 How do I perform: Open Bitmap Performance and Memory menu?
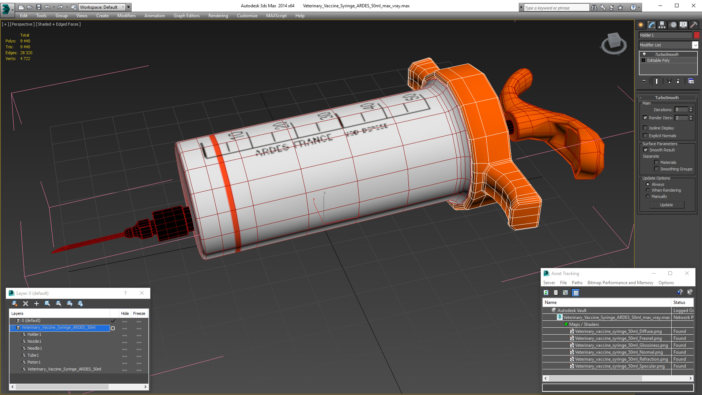[x=620, y=283]
